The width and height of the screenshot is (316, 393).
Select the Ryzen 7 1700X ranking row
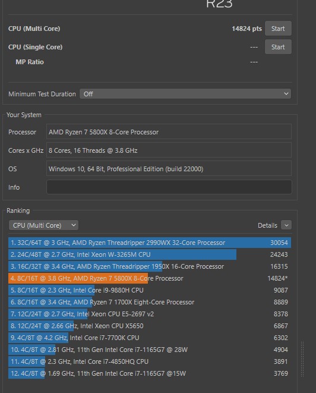click(x=150, y=302)
